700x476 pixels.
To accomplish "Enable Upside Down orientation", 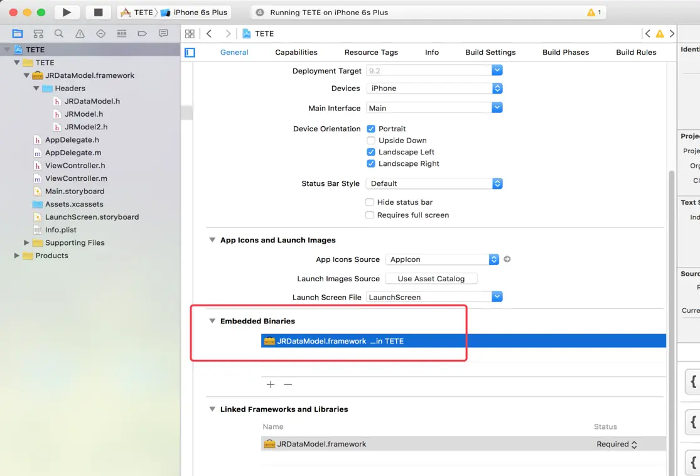I will (370, 140).
